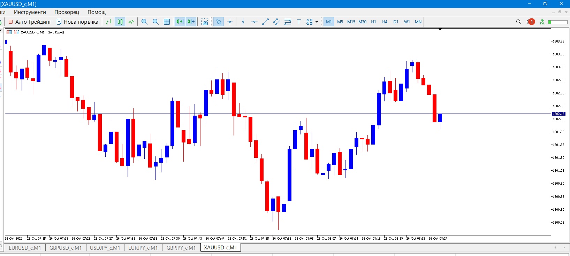Open the Инструменти menu
The image size is (570, 256).
30,12
